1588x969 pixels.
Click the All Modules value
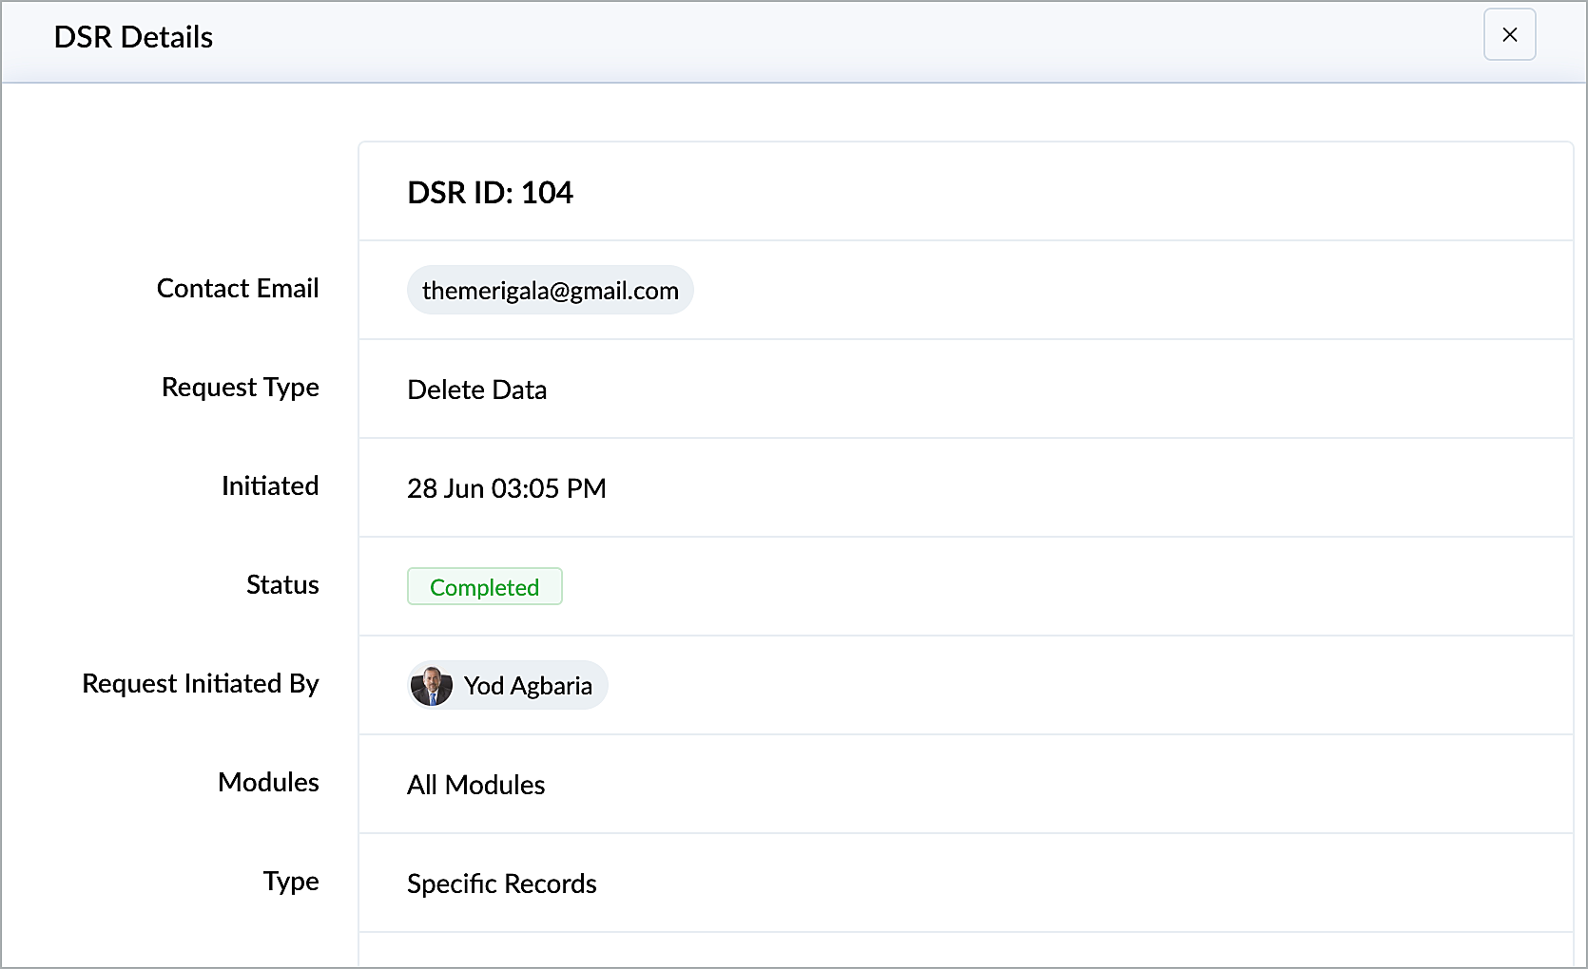pyautogui.click(x=475, y=785)
